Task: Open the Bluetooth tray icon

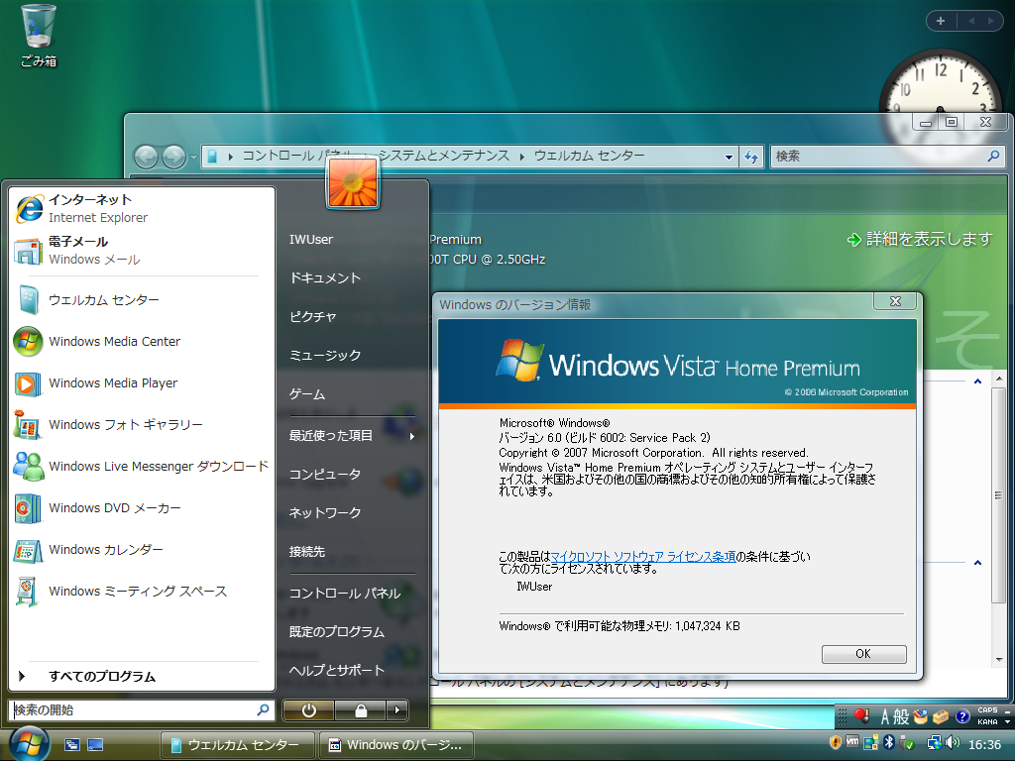Action: 889,742
